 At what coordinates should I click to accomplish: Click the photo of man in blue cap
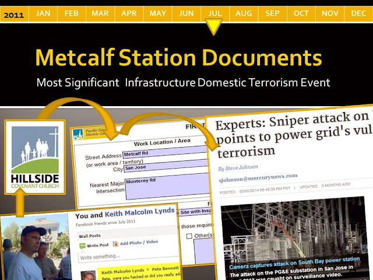(x=34, y=247)
